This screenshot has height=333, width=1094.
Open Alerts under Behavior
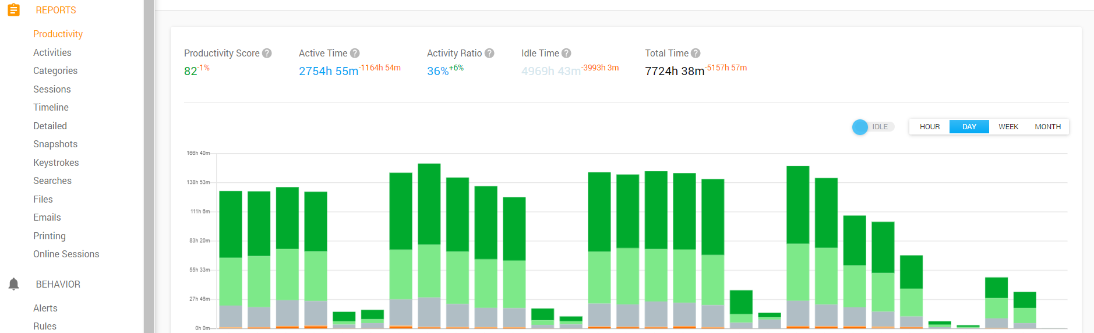[45, 308]
